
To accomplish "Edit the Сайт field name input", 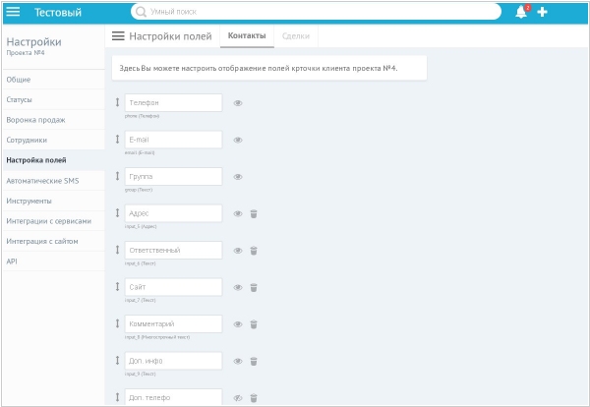I will click(173, 287).
